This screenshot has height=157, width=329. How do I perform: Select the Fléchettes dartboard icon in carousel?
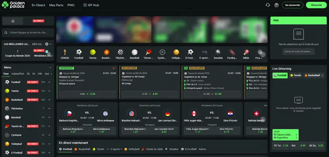pos(121,52)
